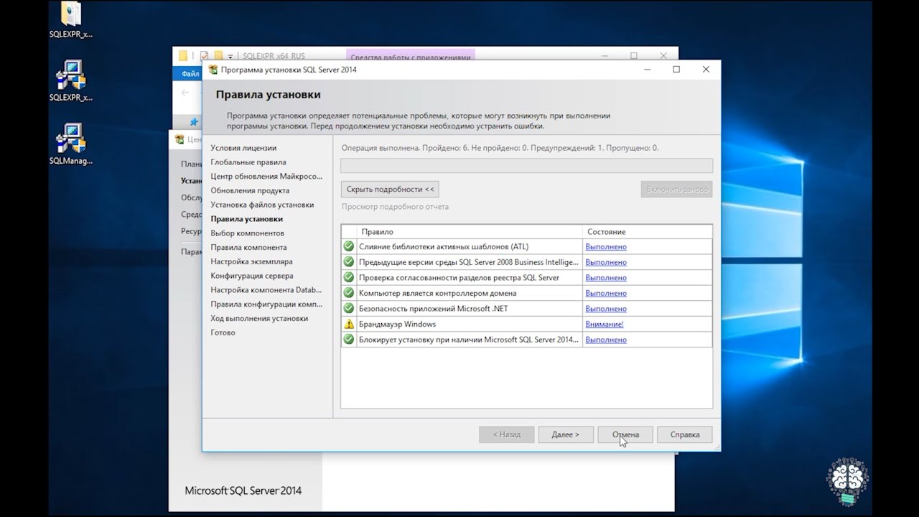The width and height of the screenshot is (919, 517).
Task: Open Выполнено link for Microsoft .NET security rule
Action: 606,308
